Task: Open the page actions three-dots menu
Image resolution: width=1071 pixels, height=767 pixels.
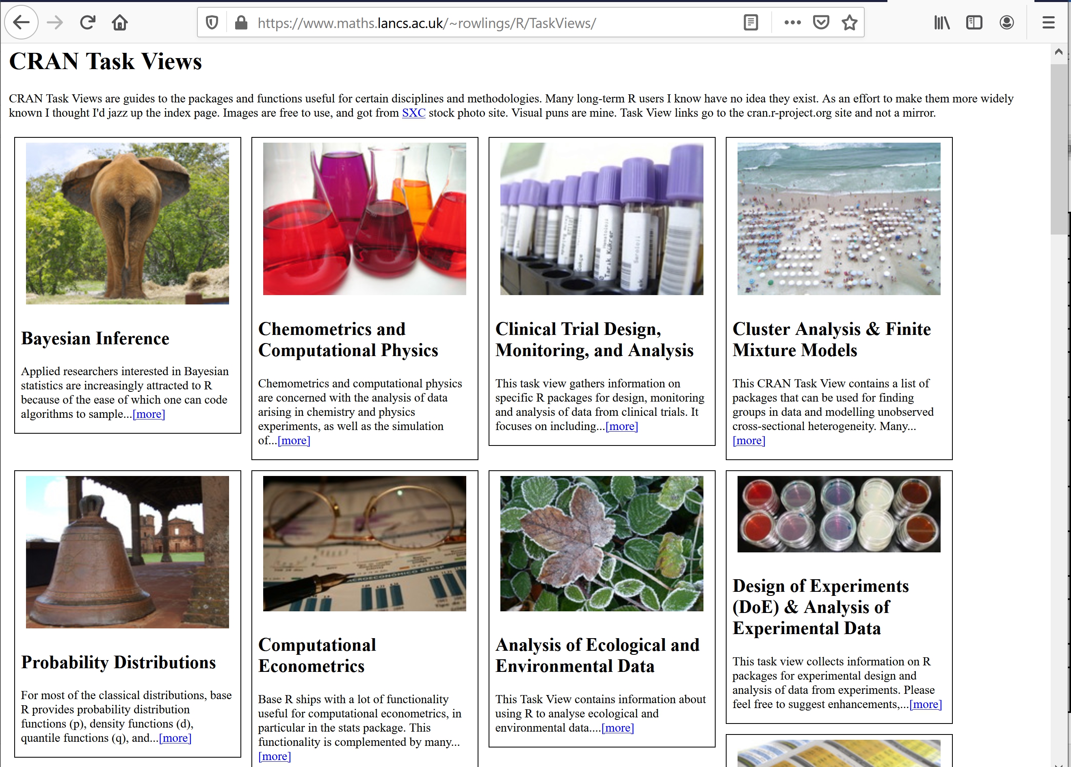Action: [x=792, y=23]
